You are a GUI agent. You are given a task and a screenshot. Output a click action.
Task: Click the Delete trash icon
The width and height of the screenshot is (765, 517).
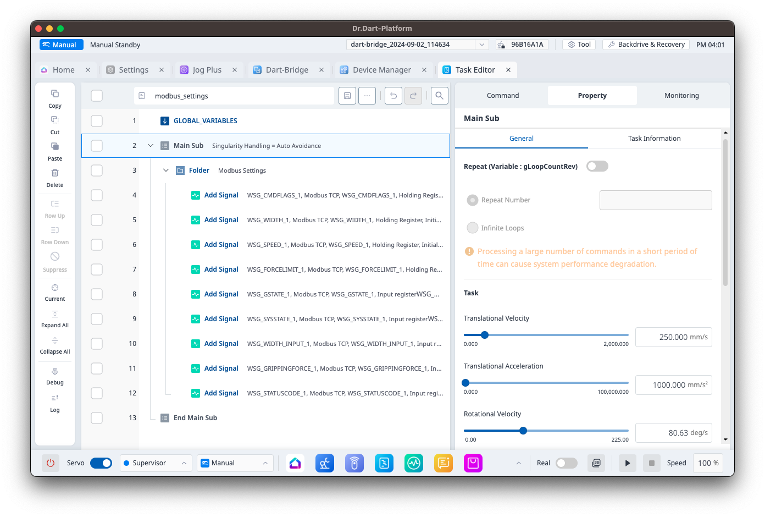click(55, 173)
